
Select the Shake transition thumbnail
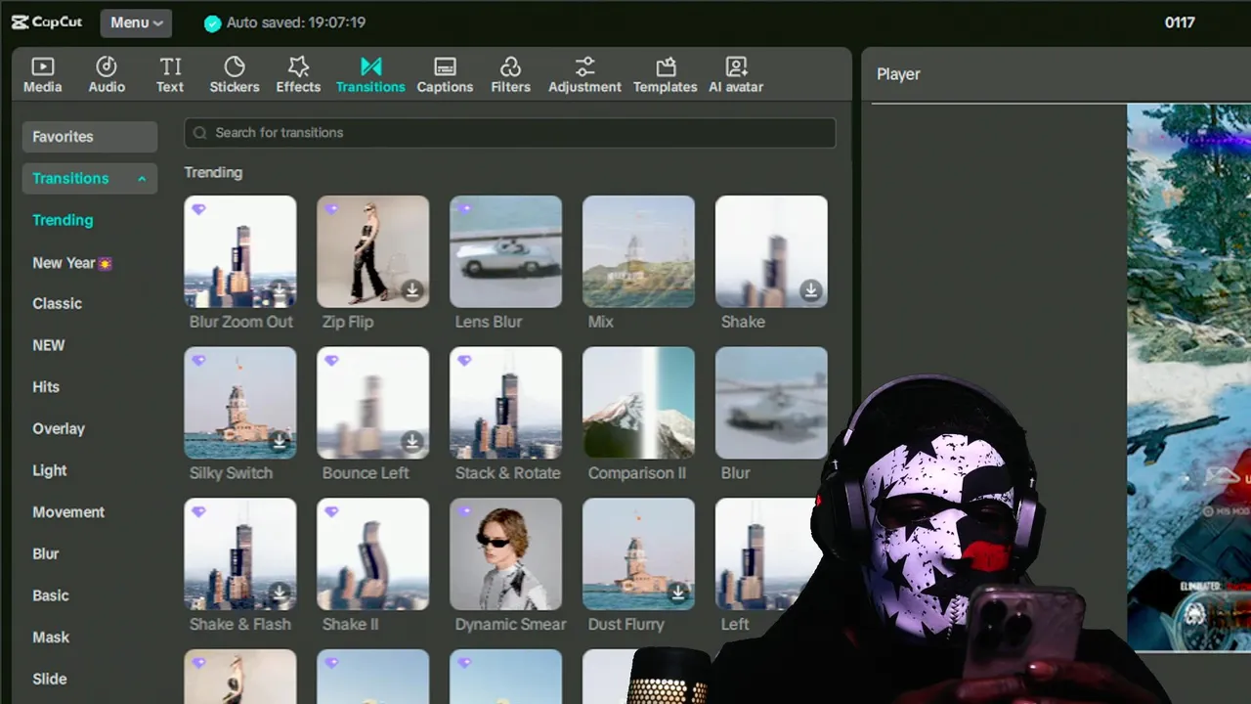pyautogui.click(x=772, y=251)
